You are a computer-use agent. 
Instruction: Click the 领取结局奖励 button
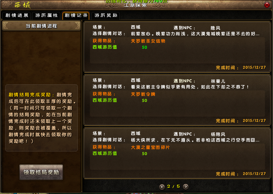click(41, 172)
